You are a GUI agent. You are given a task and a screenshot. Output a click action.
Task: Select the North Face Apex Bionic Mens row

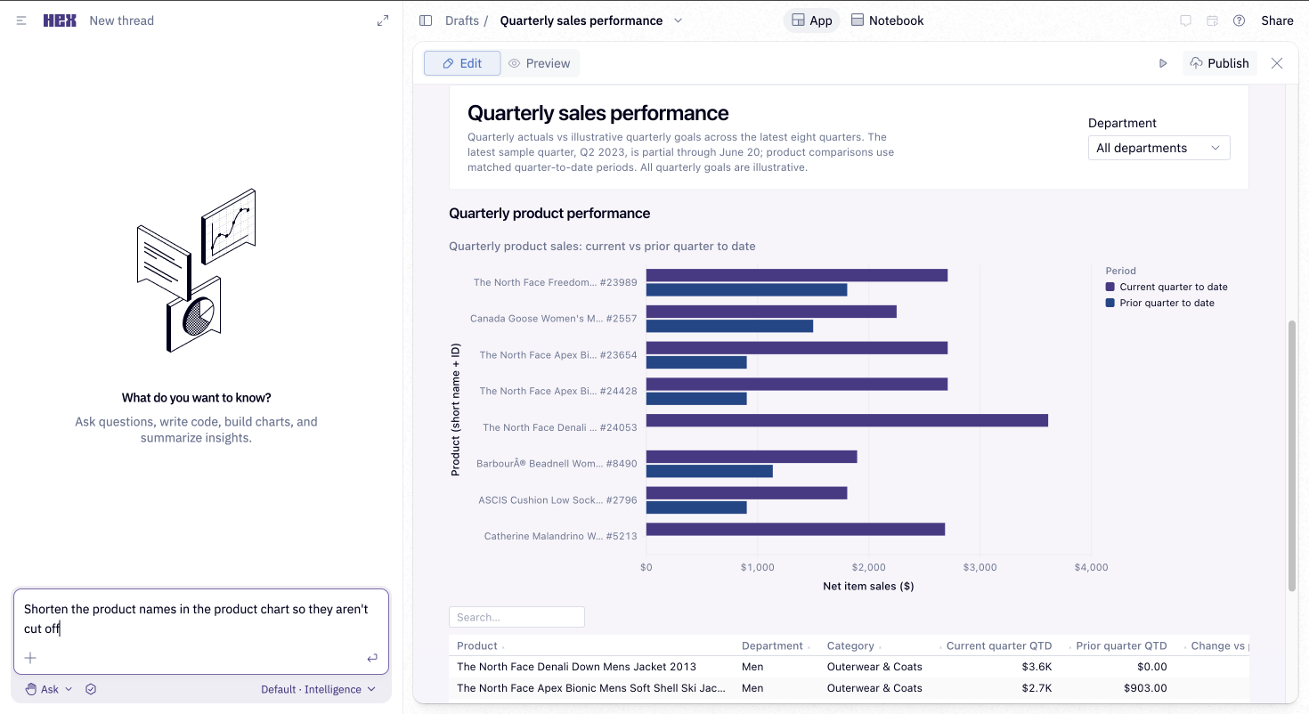849,688
